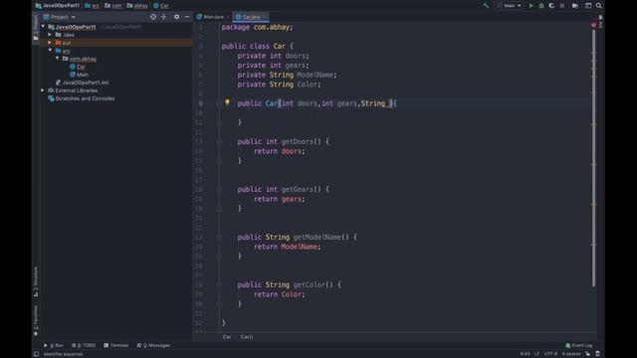
Task: Click the lightbulb intention icon on line 9
Action: click(228, 102)
